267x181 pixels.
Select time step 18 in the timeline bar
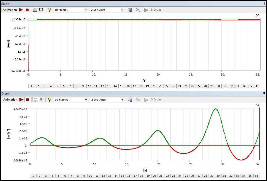point(141,86)
